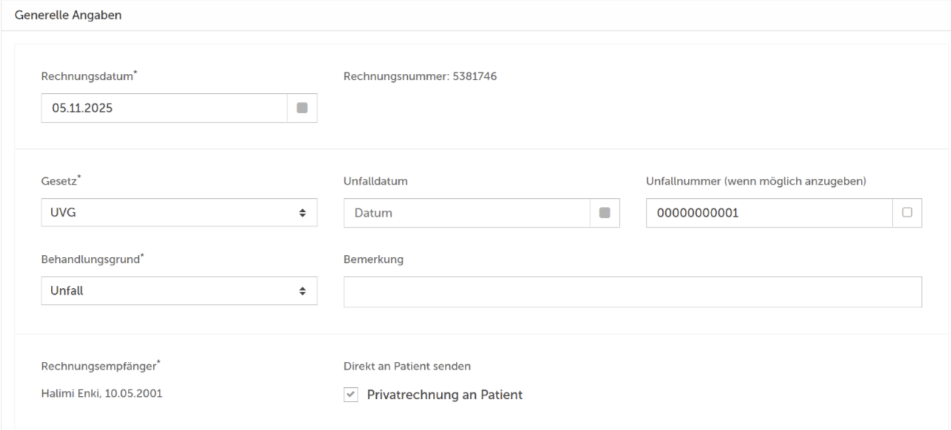Open the Gesetz dropdown showing UVG
This screenshot has width=951, height=430.
click(x=179, y=213)
